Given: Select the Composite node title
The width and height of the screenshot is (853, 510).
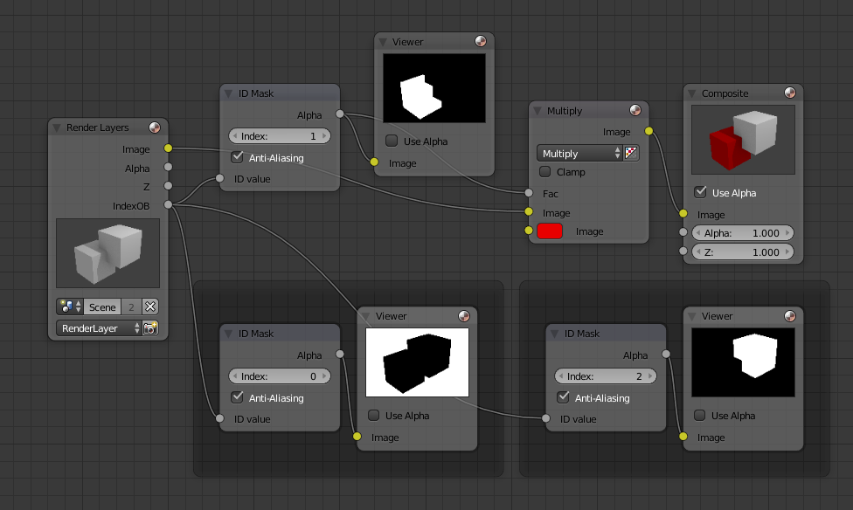Looking at the screenshot, I should [x=725, y=93].
